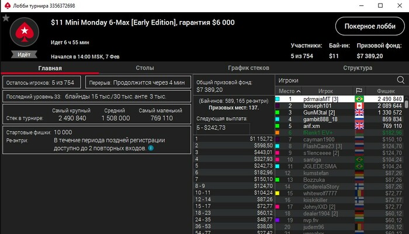The image size is (409, 234).
Task: Click the flag next to kiiskikiller
Action: coord(359,200)
